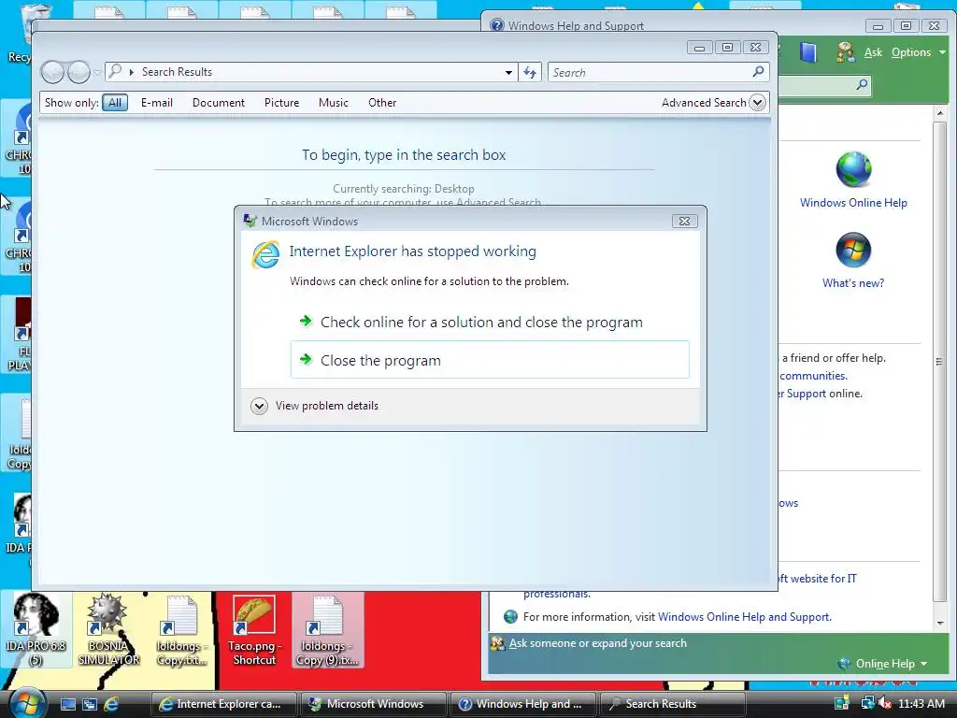Select IDA PRO 6.8 (5) desktop shortcut

click(36, 629)
